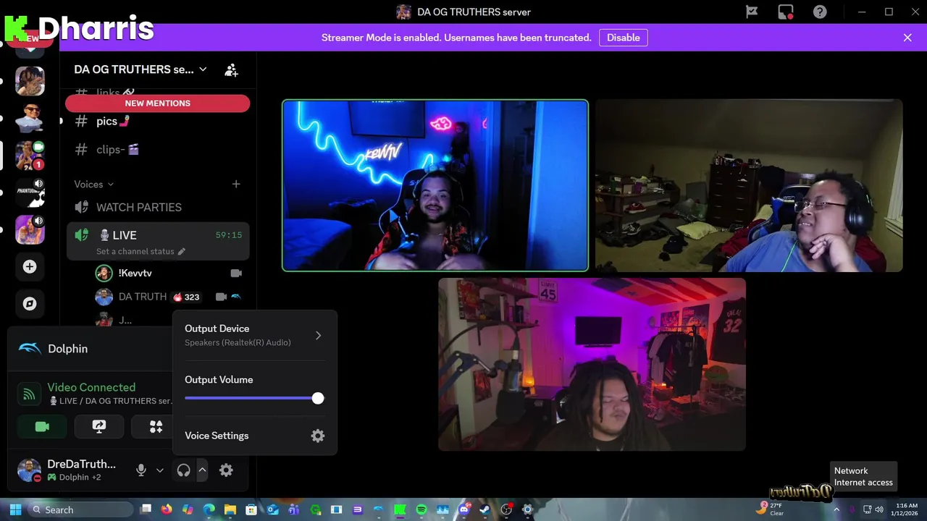Viewport: 927px width, 521px height.
Task: Toggle the camera off button
Action: (42, 426)
